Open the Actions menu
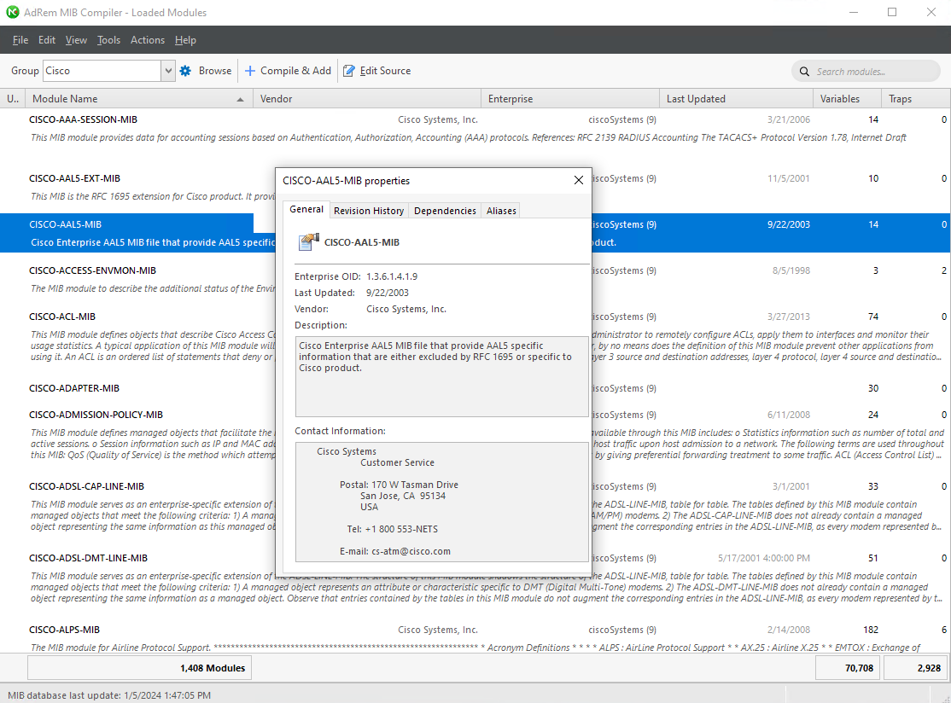 (x=148, y=40)
